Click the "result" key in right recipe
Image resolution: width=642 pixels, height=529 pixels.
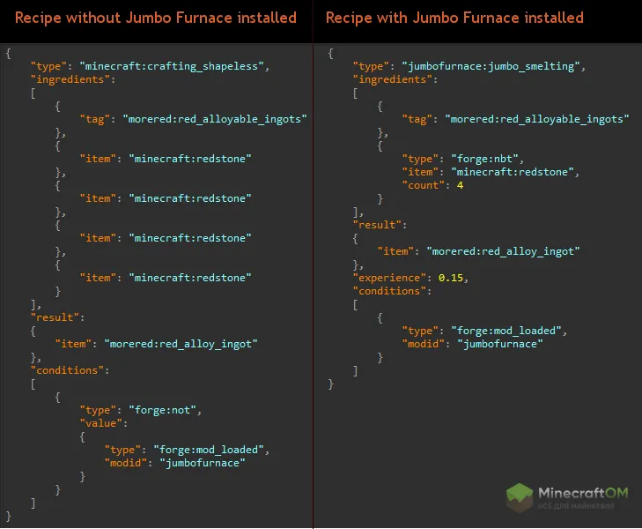point(377,225)
